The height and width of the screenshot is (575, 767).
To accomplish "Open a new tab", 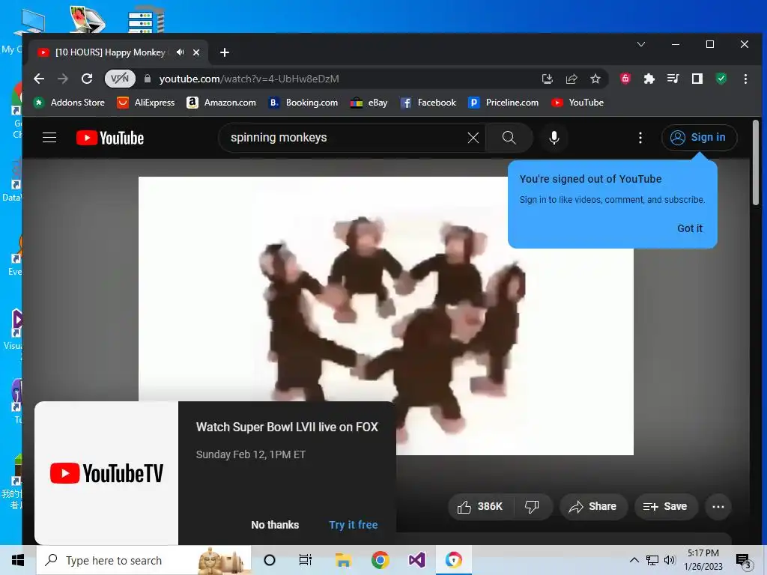I will 225,52.
